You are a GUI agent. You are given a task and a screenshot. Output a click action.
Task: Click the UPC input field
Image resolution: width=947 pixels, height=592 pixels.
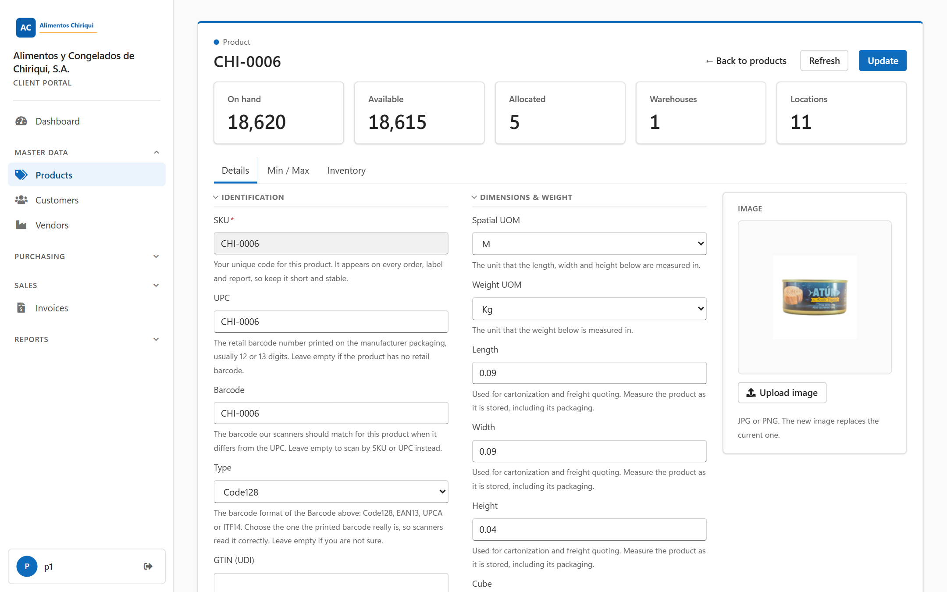(x=331, y=321)
